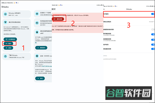The image size is (155, 103).
Task: Go back using arrow in Shizuku notification settings
Action: click(104, 9)
